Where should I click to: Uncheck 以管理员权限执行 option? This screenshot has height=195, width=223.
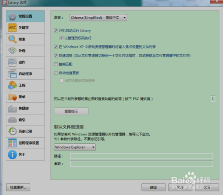62,38
